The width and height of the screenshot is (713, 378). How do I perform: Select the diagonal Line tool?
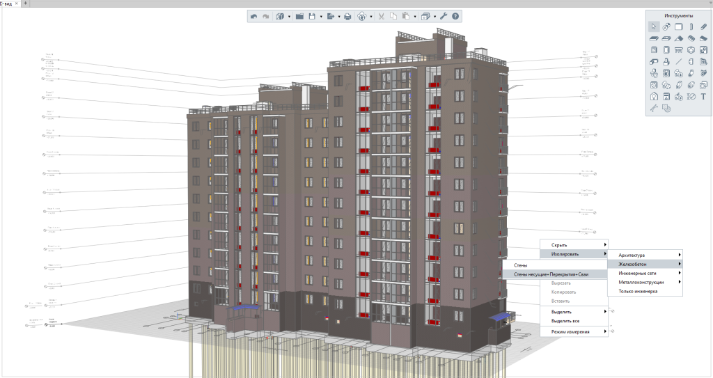click(x=678, y=62)
